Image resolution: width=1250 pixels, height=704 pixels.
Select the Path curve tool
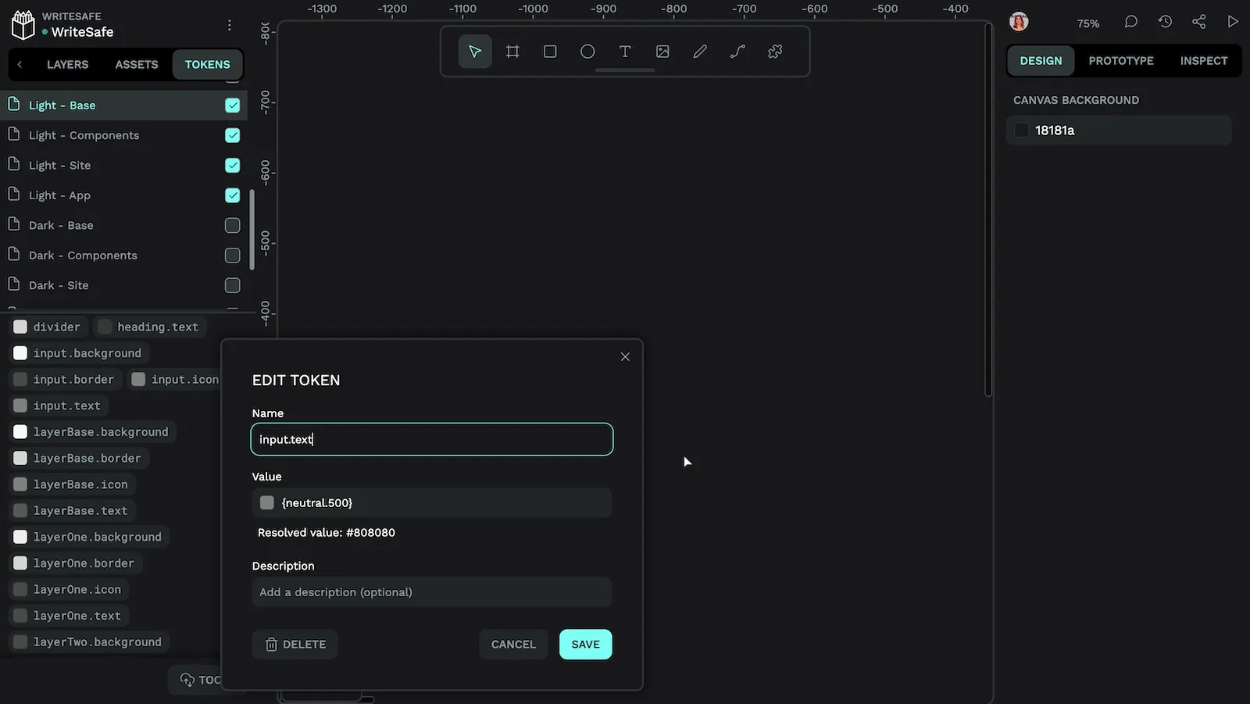[x=737, y=52]
